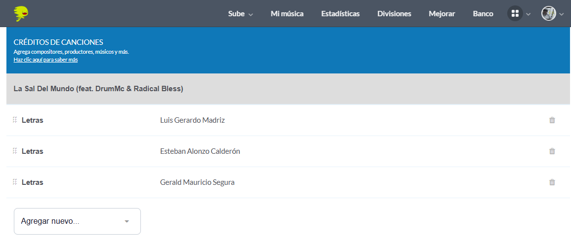
Task: Navigate to Divisiones
Action: tap(395, 14)
